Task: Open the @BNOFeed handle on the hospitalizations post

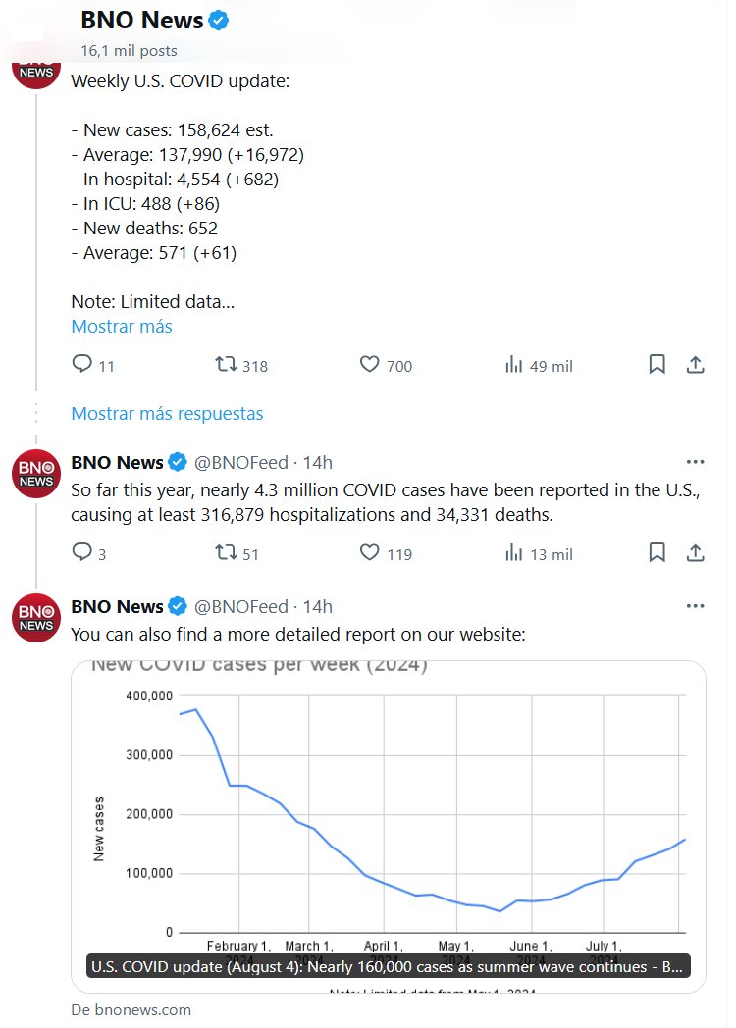Action: point(241,462)
